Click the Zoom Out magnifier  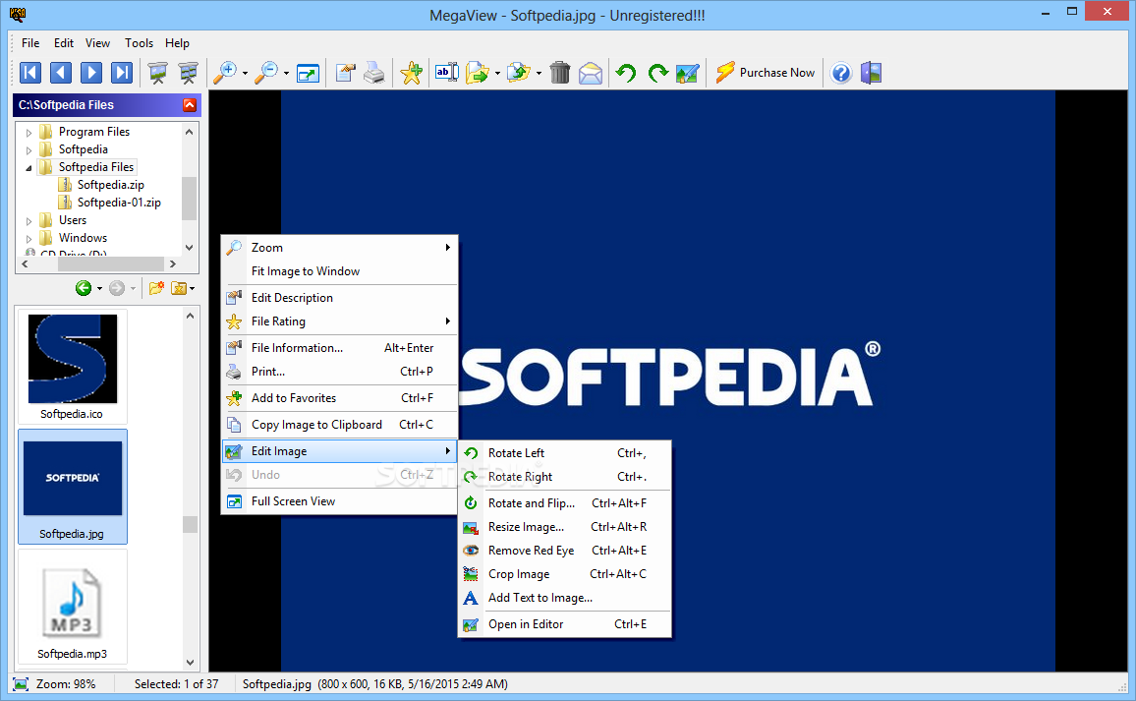point(266,73)
